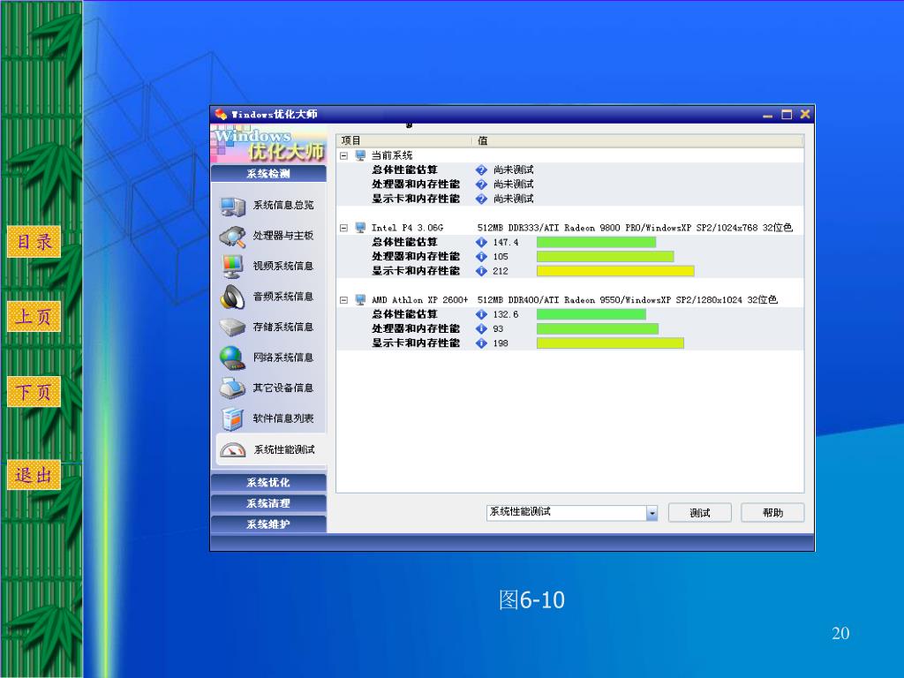Click the 退出 slide button
Image resolution: width=904 pixels, height=678 pixels.
point(34,475)
